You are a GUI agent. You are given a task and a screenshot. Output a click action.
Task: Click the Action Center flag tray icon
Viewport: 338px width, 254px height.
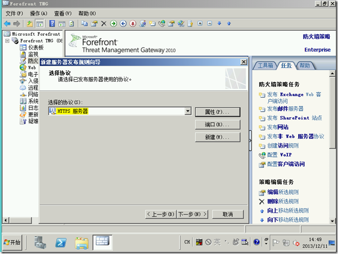275,243
